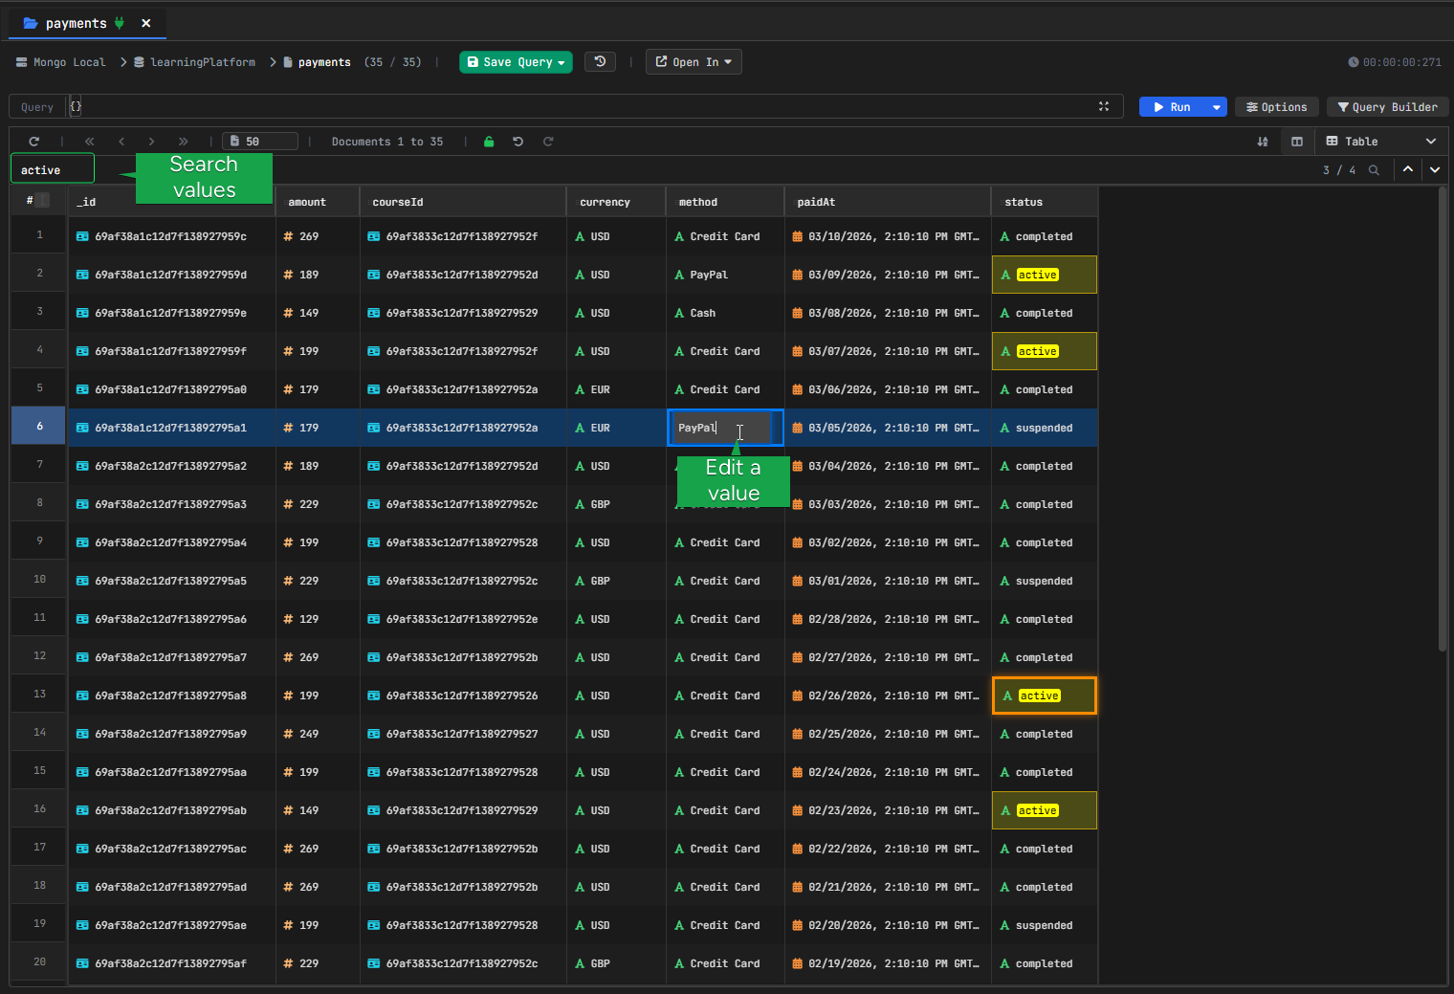
Task: Go to Mongo Local in breadcrumb
Action: (x=61, y=62)
